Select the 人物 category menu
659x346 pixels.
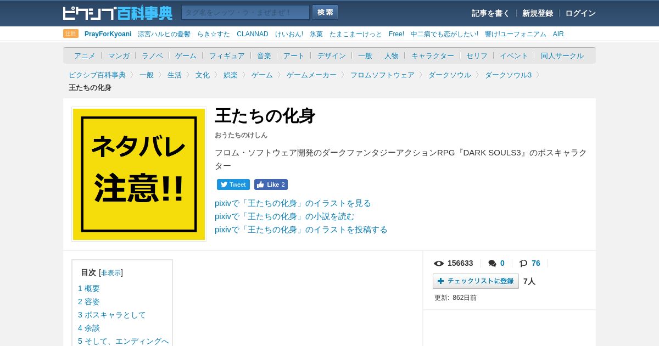click(x=392, y=55)
